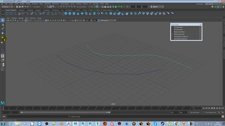
Task: Switch to the Curves / Surfaces shelf tab
Action: click(x=11, y=10)
